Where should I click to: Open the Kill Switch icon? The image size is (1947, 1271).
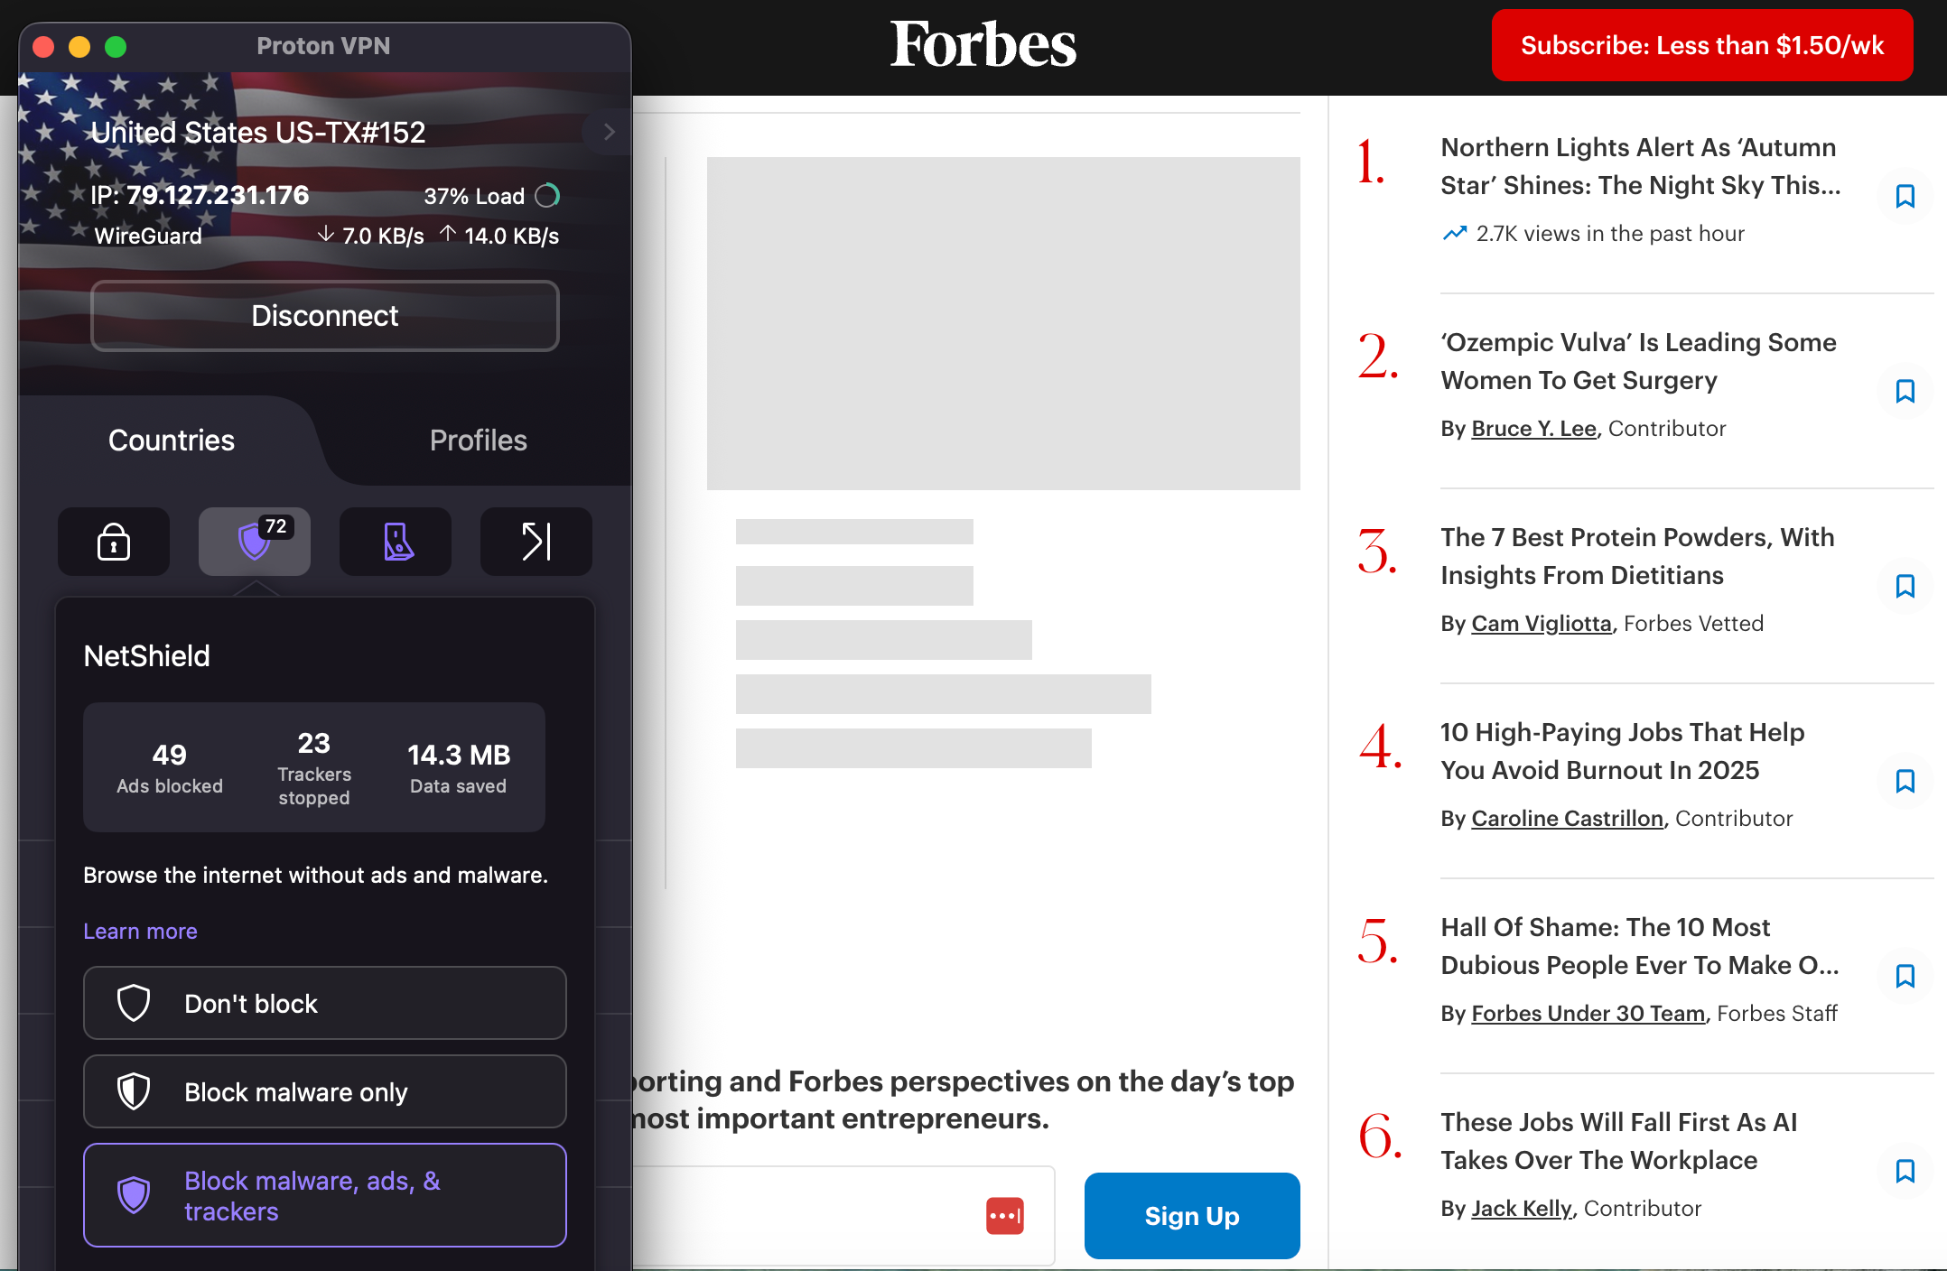pos(396,542)
